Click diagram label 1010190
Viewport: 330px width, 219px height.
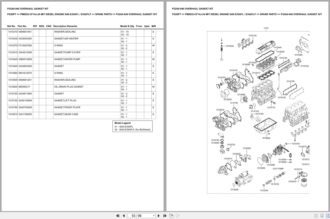291,81
